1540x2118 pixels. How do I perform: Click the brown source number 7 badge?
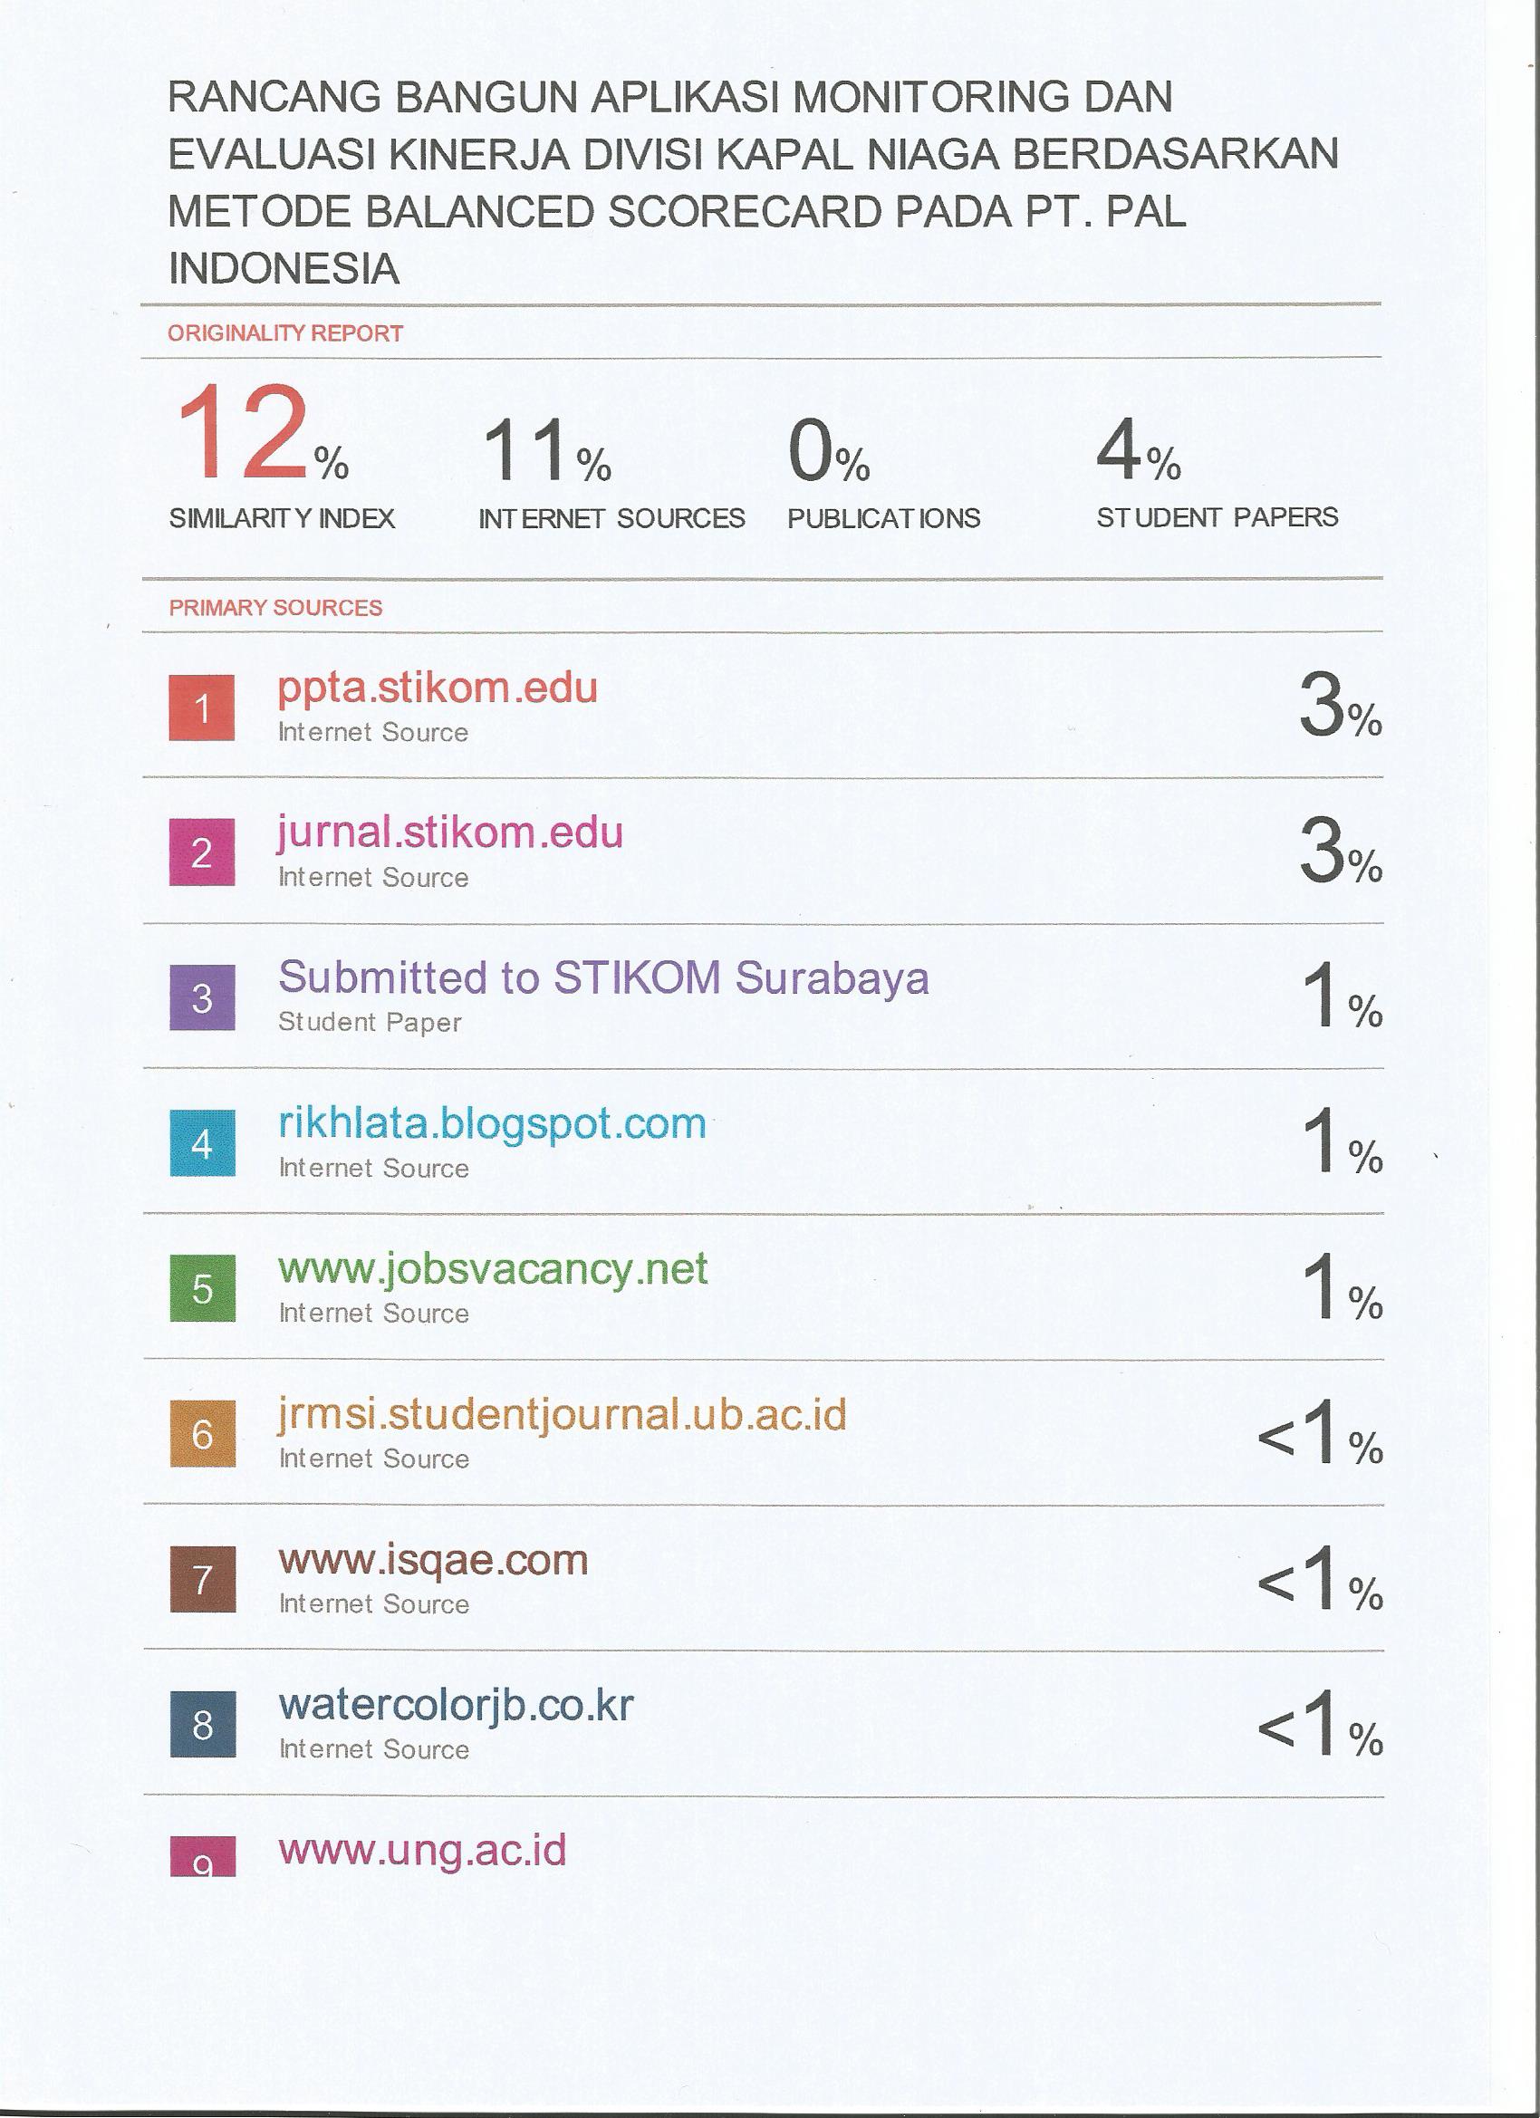(x=202, y=1579)
